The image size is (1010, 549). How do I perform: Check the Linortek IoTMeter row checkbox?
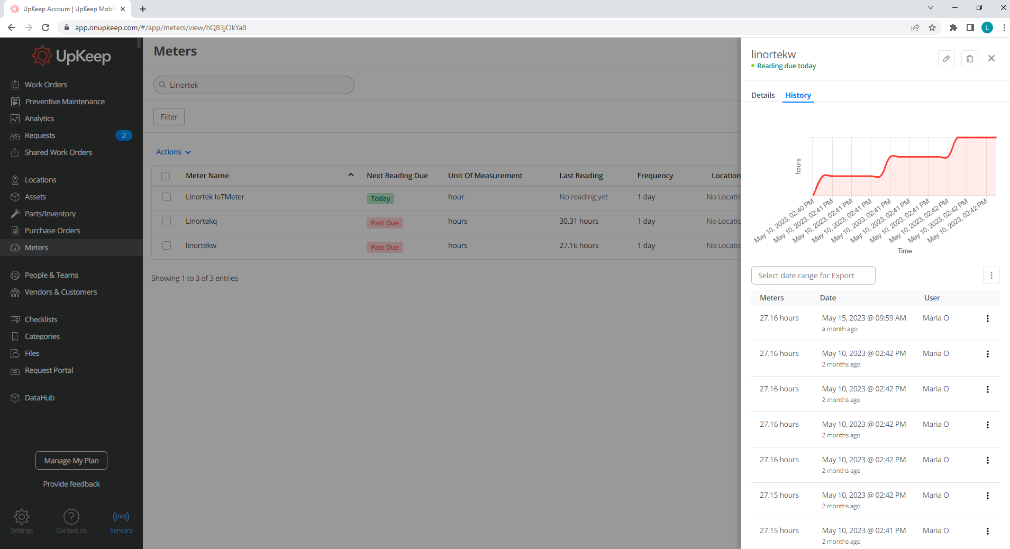[x=167, y=197]
